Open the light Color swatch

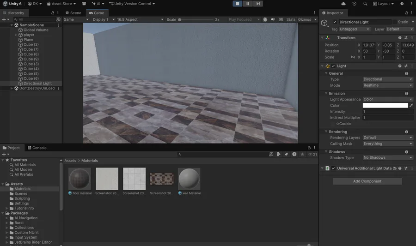(x=385, y=105)
